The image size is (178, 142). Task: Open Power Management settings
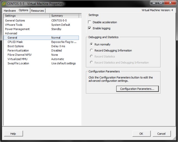click(17, 29)
